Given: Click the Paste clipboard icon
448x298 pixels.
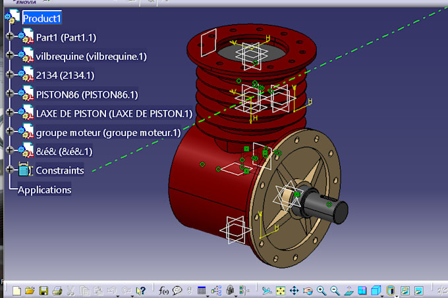Looking at the screenshot, I should pos(98,291).
